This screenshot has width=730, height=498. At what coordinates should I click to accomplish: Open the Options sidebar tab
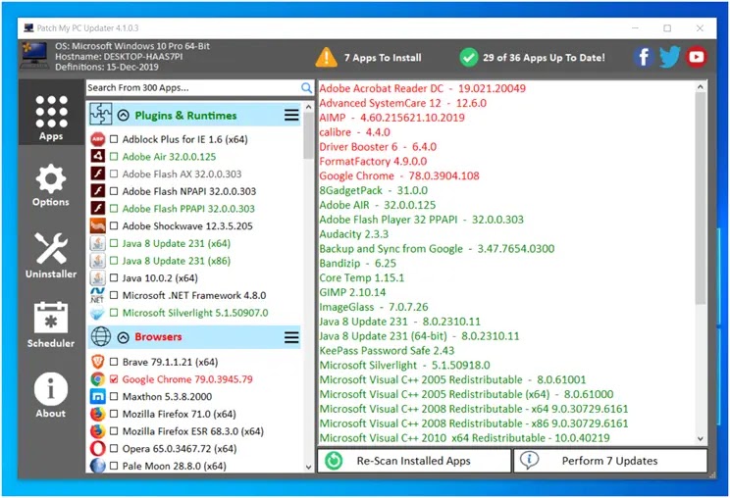(51, 185)
